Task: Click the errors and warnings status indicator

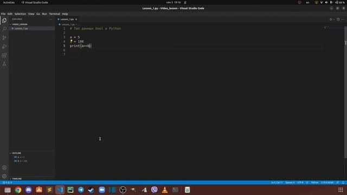Action: coord(8,183)
